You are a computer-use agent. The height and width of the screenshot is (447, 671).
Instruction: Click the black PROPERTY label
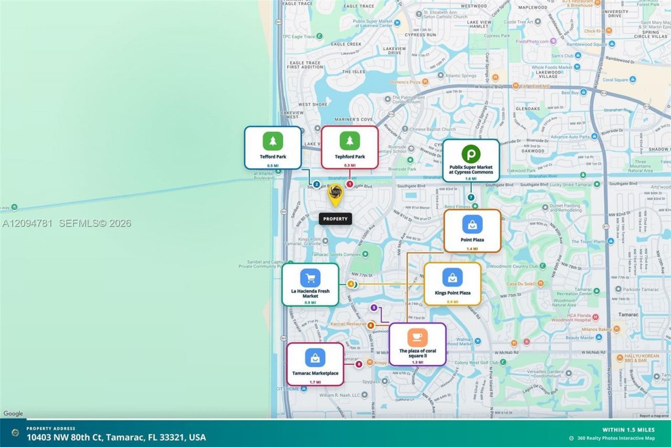pos(335,219)
